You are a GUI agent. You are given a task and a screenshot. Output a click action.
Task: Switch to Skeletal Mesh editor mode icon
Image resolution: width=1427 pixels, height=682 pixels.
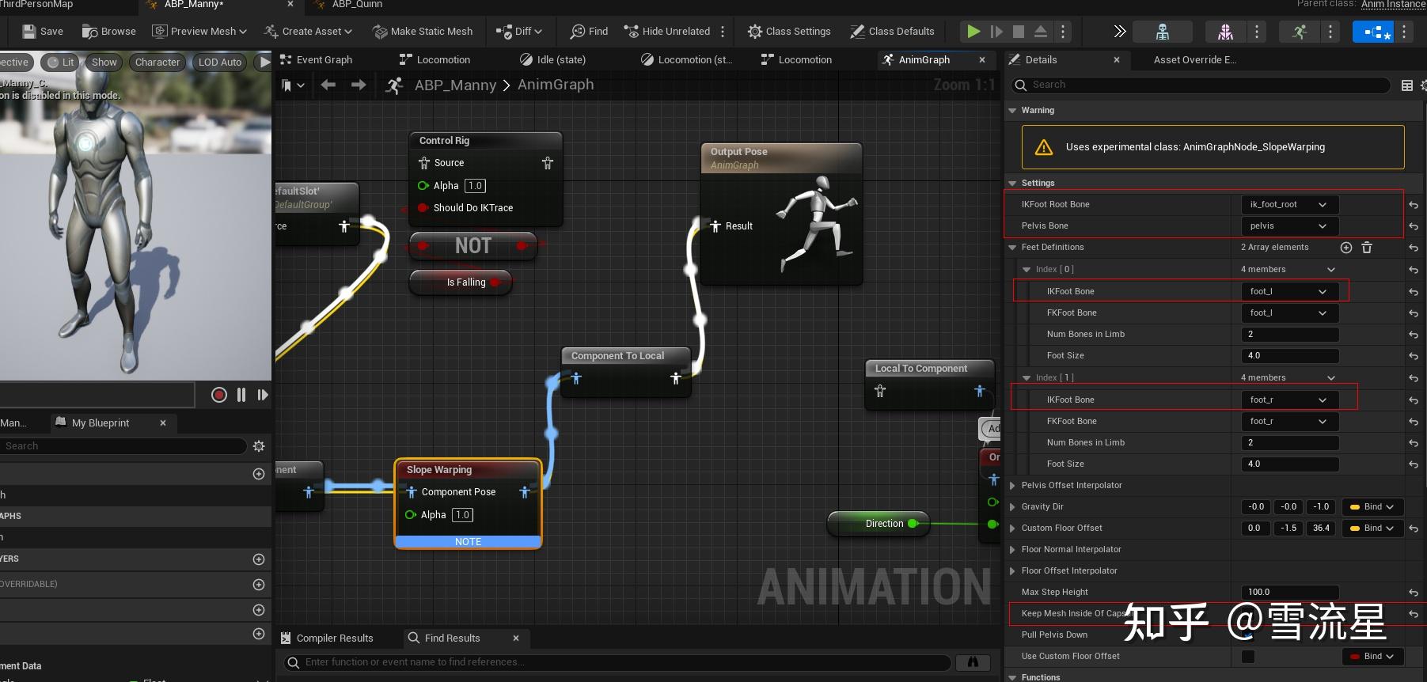click(1225, 32)
